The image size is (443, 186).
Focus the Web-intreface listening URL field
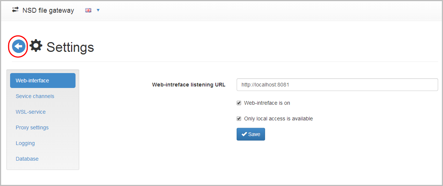(x=337, y=85)
